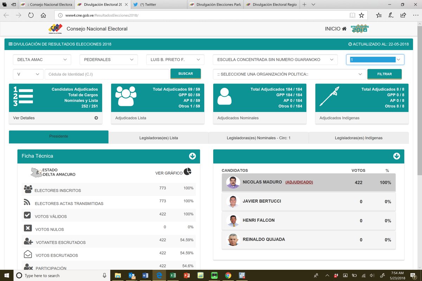
Task: Click the FILTRAR button
Action: point(384,74)
